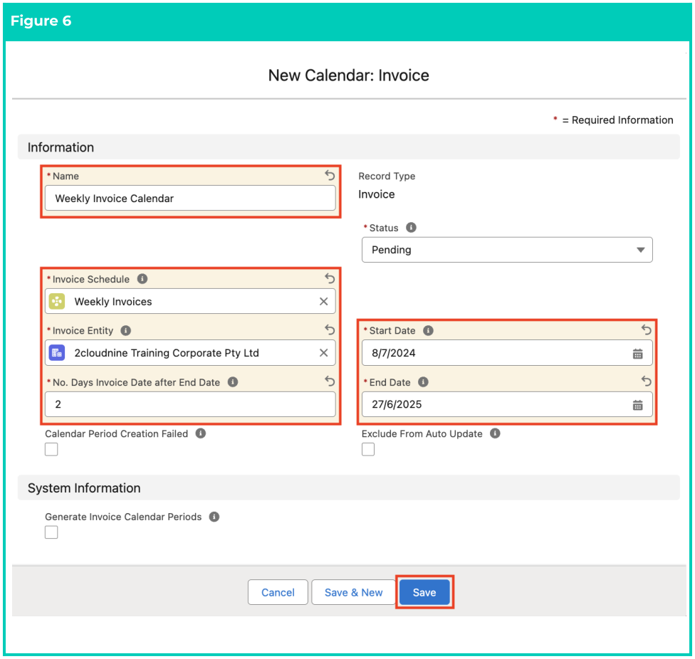Clear the 2cloudnine Training Corporate selection
This screenshot has width=695, height=659.
(323, 353)
